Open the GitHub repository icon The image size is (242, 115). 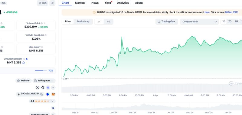(x=43, y=87)
